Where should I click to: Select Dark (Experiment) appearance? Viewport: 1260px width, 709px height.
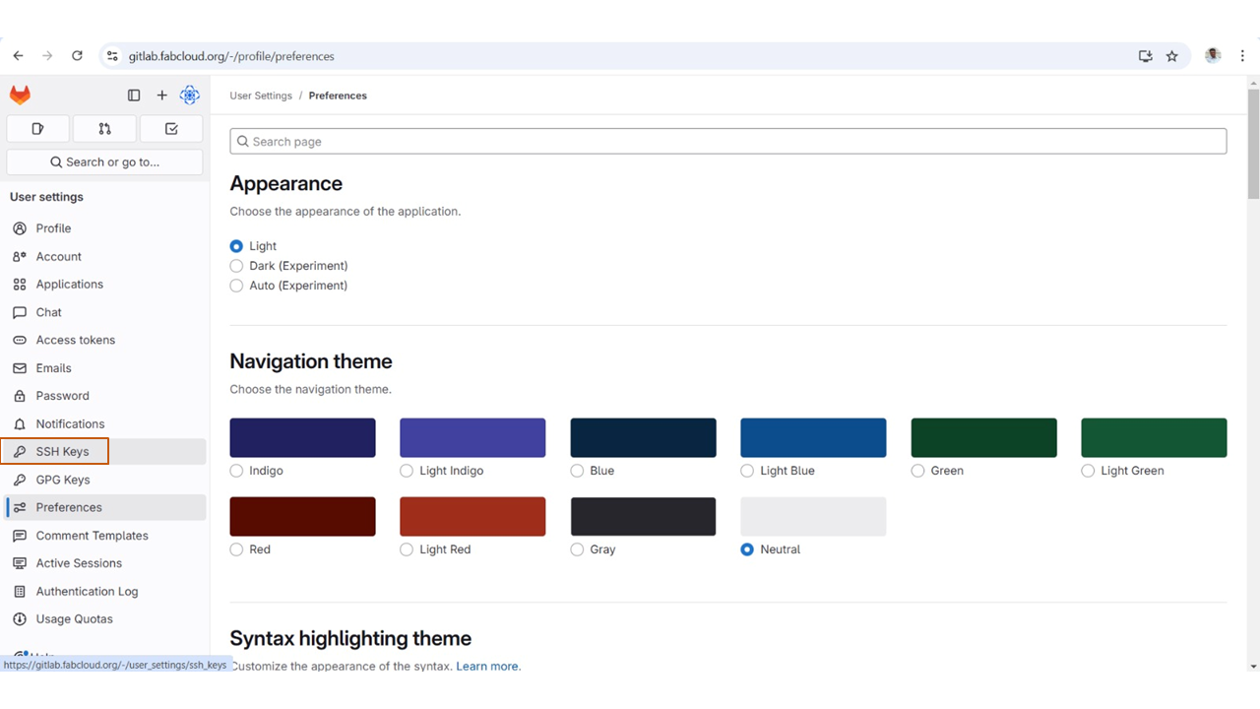click(236, 266)
